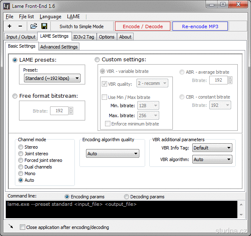
Task: Select the Basic Settings sub-tab
Action: click(22, 46)
